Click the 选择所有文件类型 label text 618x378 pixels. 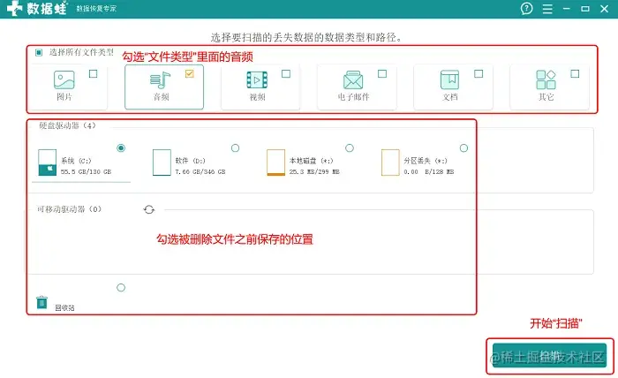(81, 52)
